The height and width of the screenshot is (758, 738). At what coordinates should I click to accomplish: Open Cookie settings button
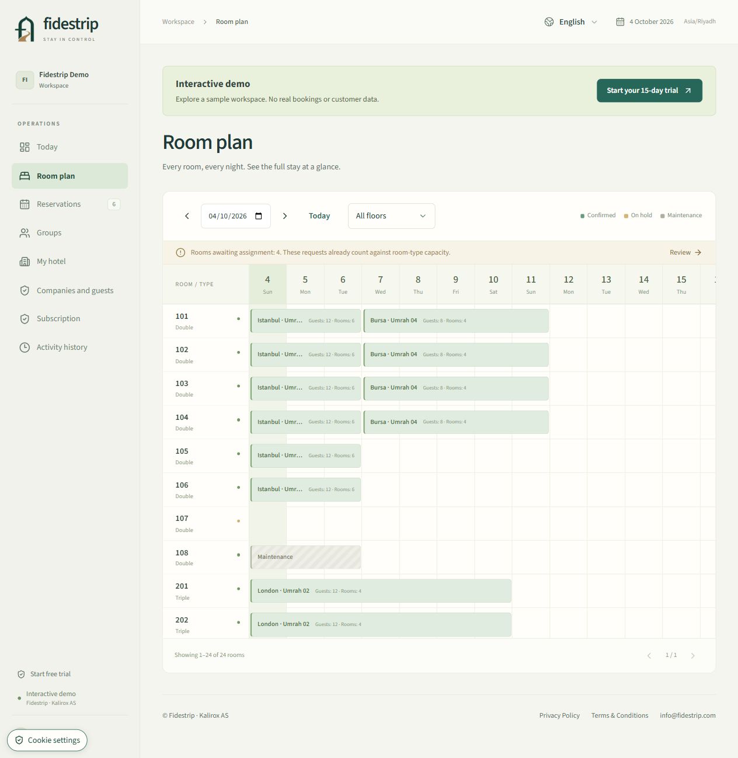tap(47, 740)
